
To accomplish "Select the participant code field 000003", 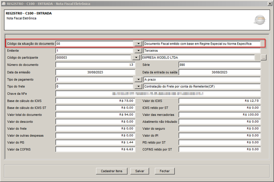I will point(93,58).
